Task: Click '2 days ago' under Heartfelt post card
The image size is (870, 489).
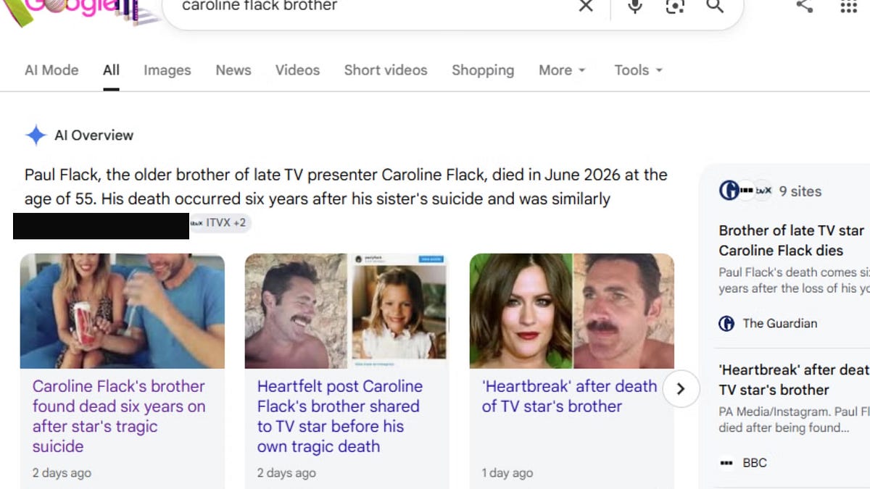Action: pos(286,473)
